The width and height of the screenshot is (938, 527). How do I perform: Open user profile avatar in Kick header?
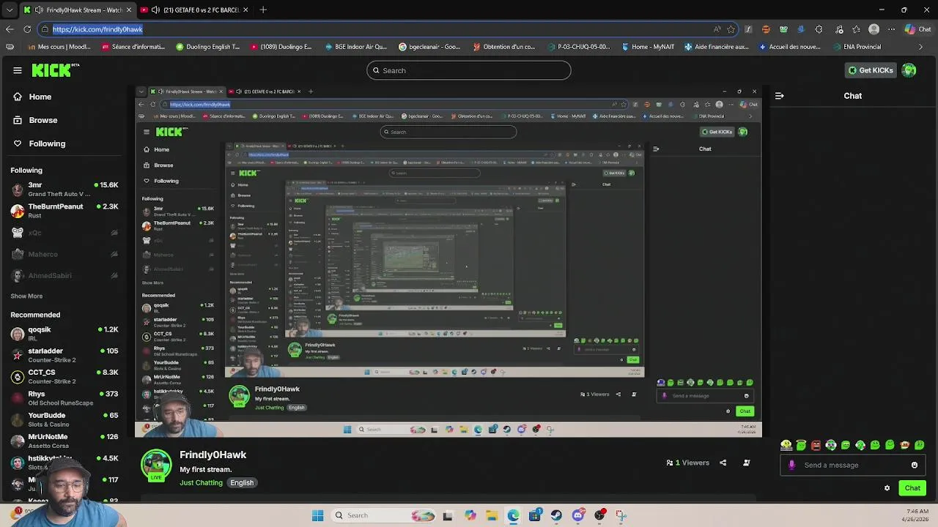point(909,70)
